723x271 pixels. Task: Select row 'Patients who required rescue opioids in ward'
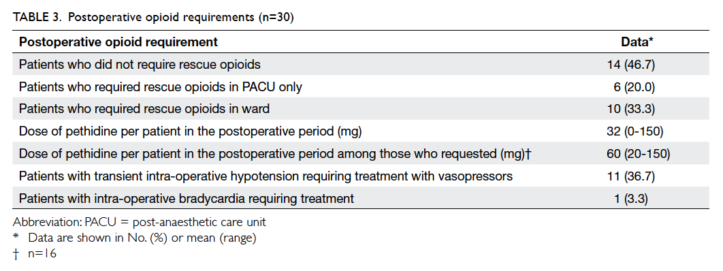click(x=361, y=109)
